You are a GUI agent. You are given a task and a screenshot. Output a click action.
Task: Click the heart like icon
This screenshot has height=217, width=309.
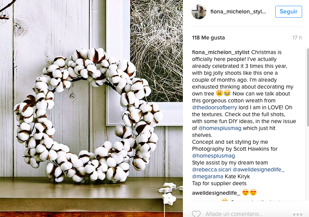pyautogui.click(x=196, y=214)
